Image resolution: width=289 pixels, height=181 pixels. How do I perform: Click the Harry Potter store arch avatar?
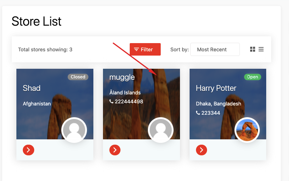(x=247, y=130)
